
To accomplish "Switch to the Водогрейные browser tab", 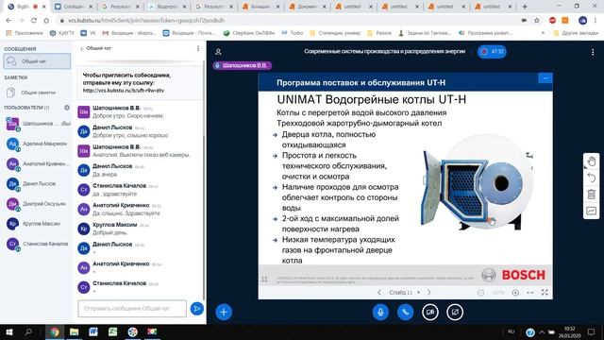I will tap(166, 7).
